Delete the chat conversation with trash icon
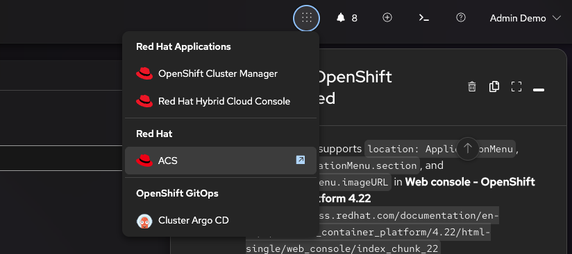Viewport: 572px width, 254px height. click(472, 87)
